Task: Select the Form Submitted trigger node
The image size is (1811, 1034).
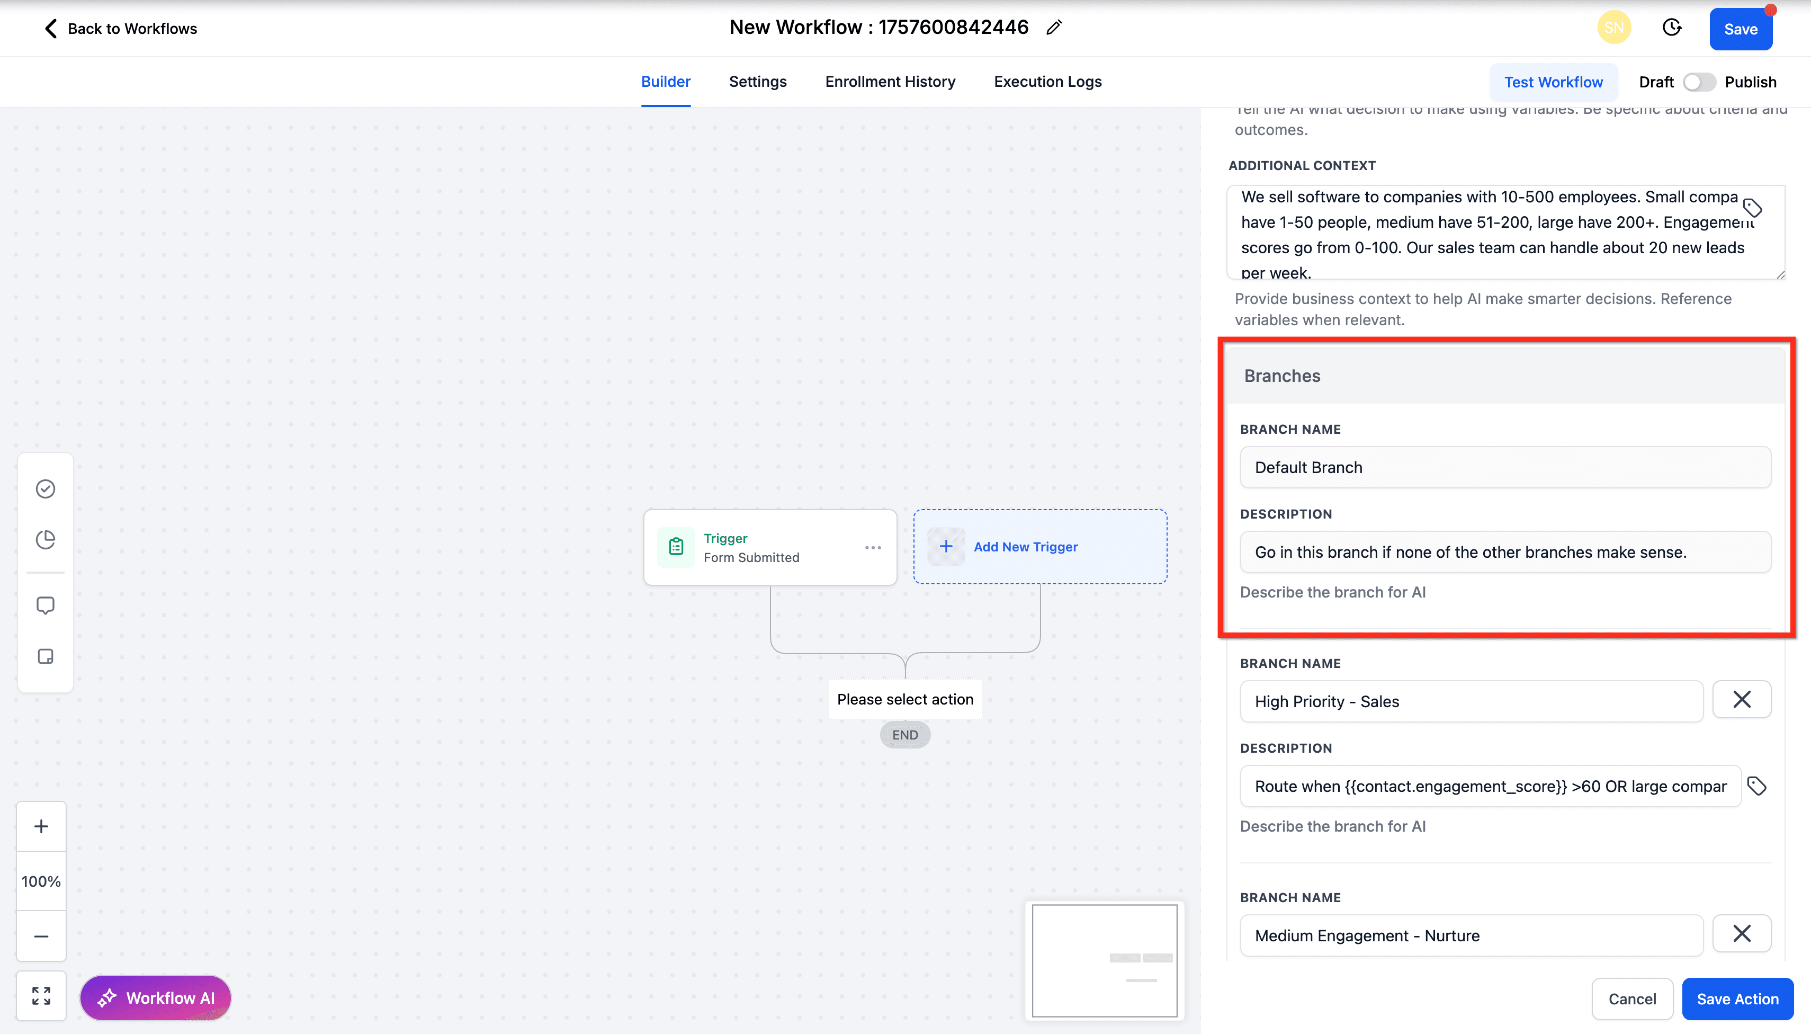Action: 770,548
